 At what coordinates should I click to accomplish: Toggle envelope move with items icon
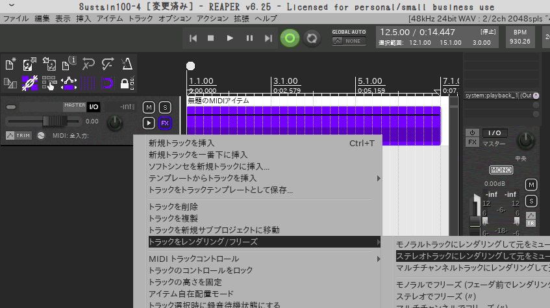pyautogui.click(x=69, y=84)
